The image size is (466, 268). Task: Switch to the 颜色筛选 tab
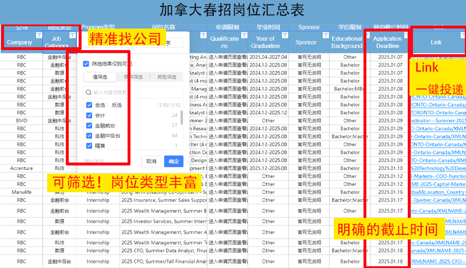point(167,77)
